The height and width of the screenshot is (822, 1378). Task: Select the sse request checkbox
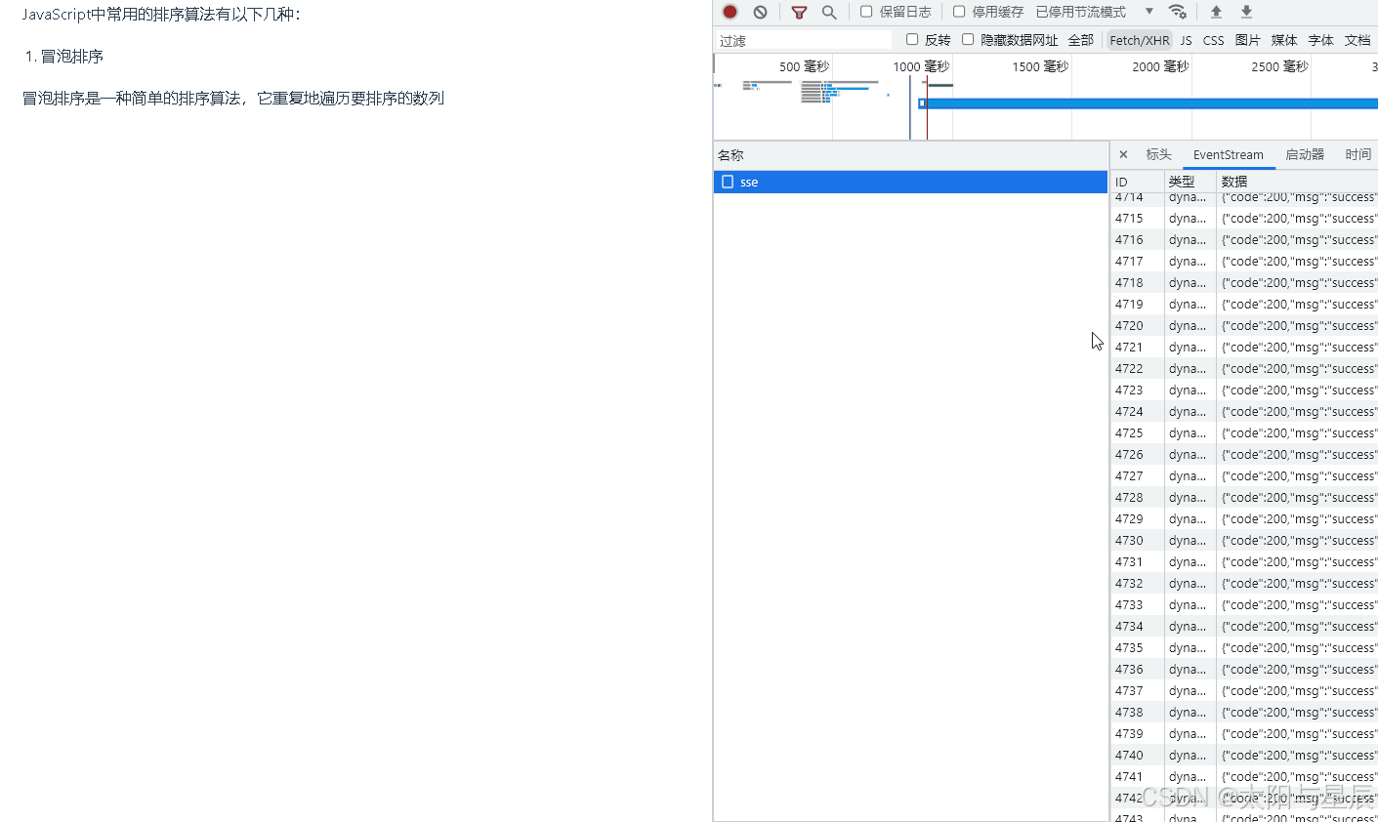pyautogui.click(x=728, y=181)
